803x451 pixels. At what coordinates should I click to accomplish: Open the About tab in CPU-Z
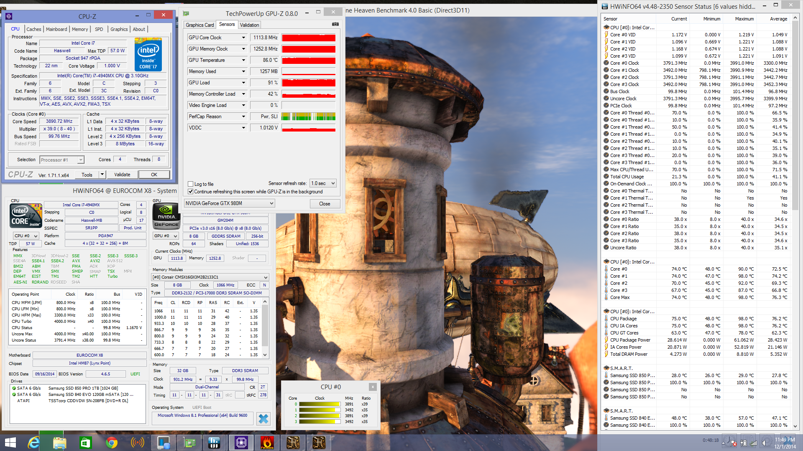point(139,29)
